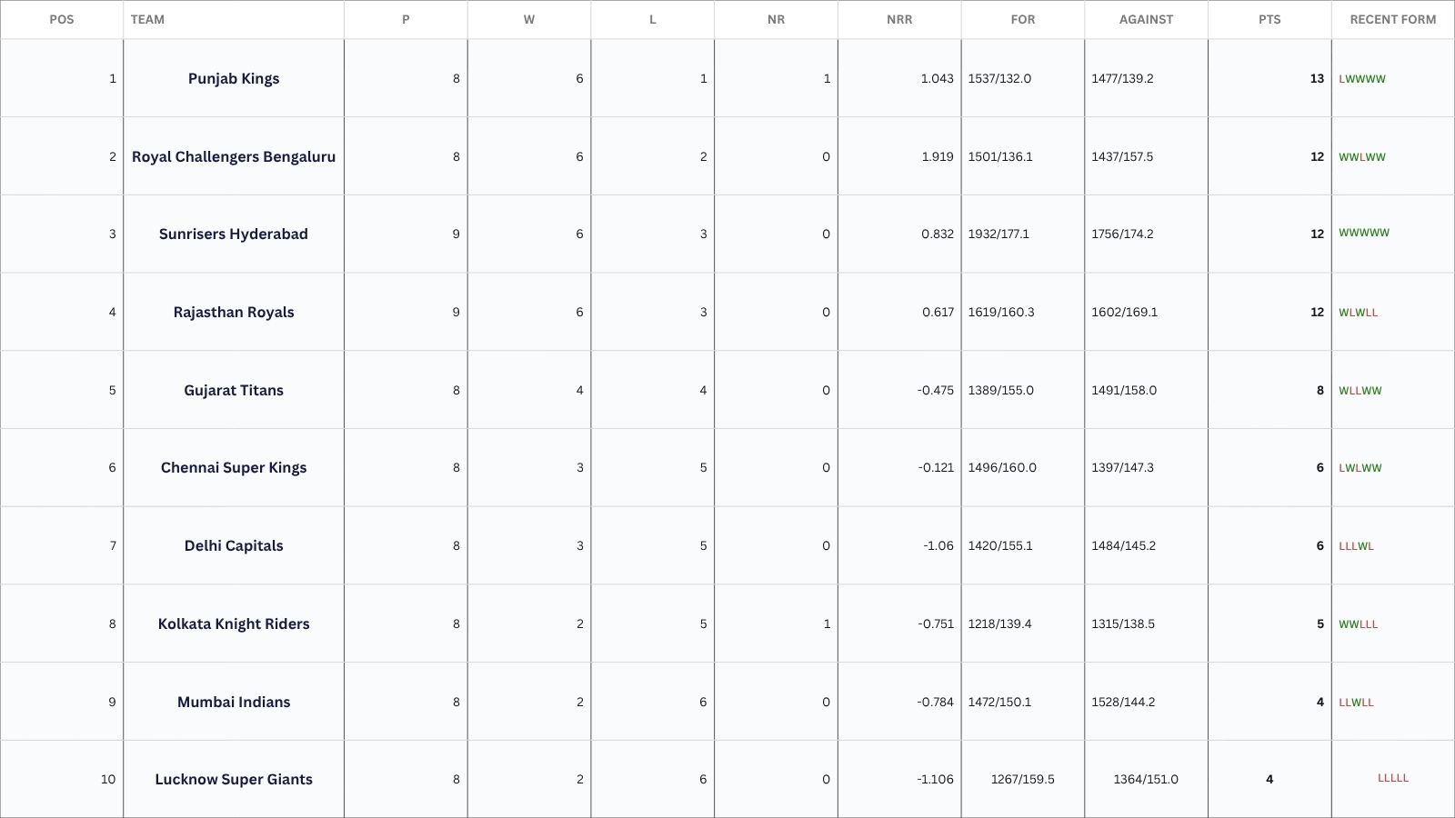Sort by wins using the W header

pos(529,19)
